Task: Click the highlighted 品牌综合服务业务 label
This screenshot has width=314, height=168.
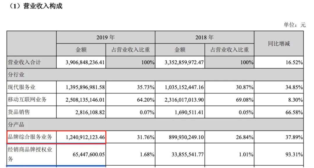Action: click(x=30, y=137)
